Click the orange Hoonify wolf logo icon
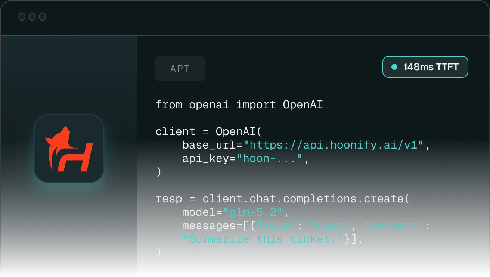 point(69,149)
